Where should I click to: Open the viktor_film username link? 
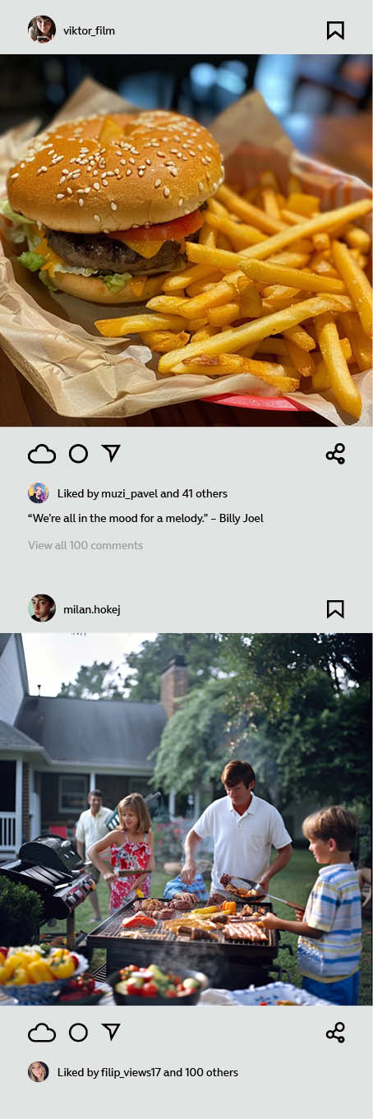tap(89, 30)
